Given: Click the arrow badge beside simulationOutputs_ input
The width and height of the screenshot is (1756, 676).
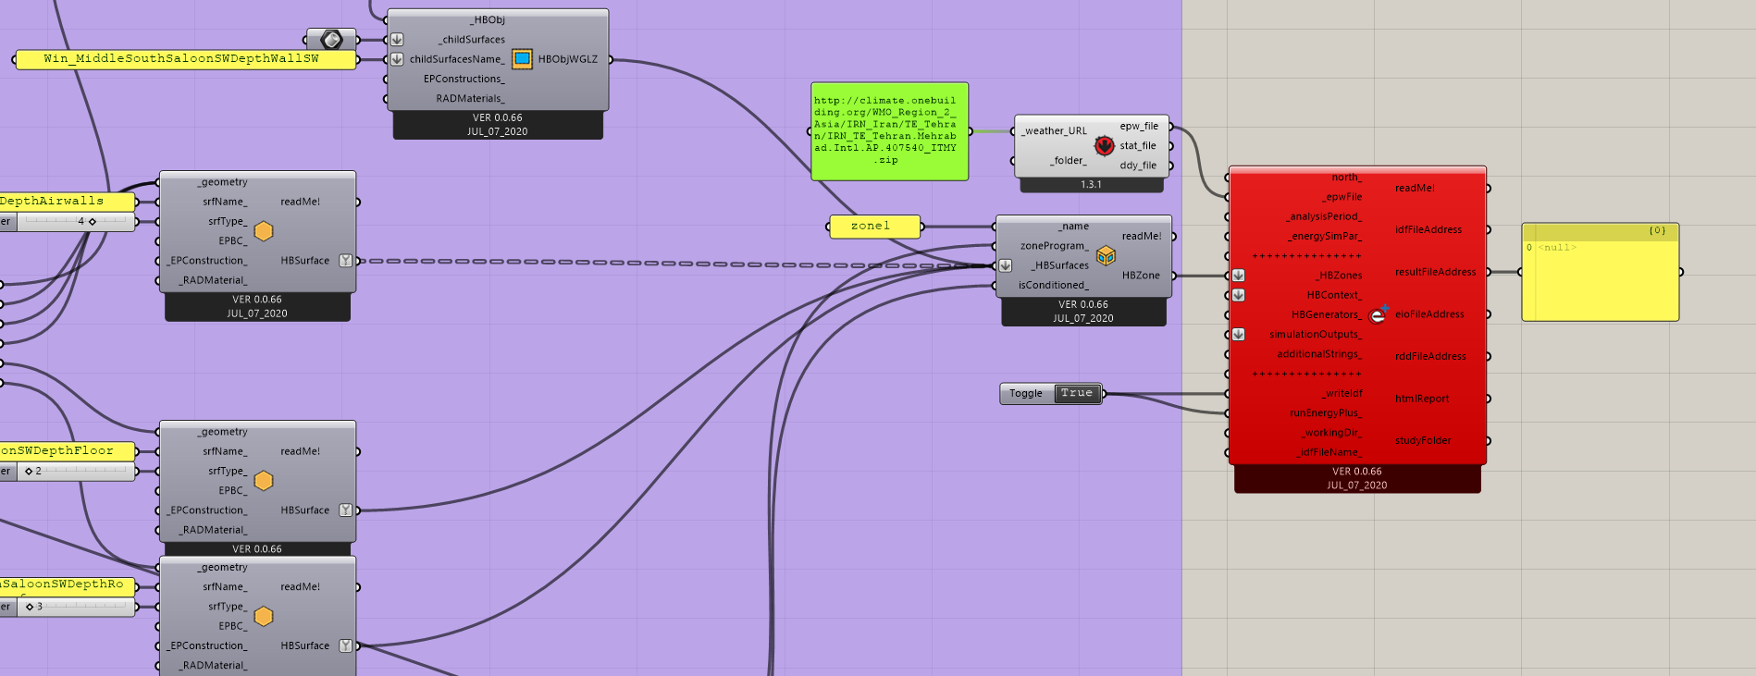Looking at the screenshot, I should tap(1238, 335).
